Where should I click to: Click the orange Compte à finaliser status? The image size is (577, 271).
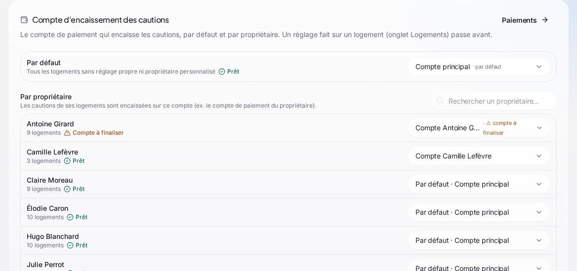[x=98, y=133]
